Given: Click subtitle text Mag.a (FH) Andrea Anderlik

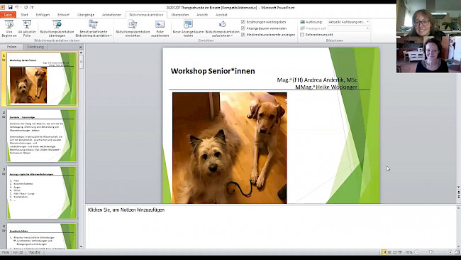Looking at the screenshot, I should 317,80.
